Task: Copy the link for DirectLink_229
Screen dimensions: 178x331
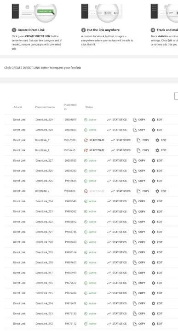Action: point(139,120)
